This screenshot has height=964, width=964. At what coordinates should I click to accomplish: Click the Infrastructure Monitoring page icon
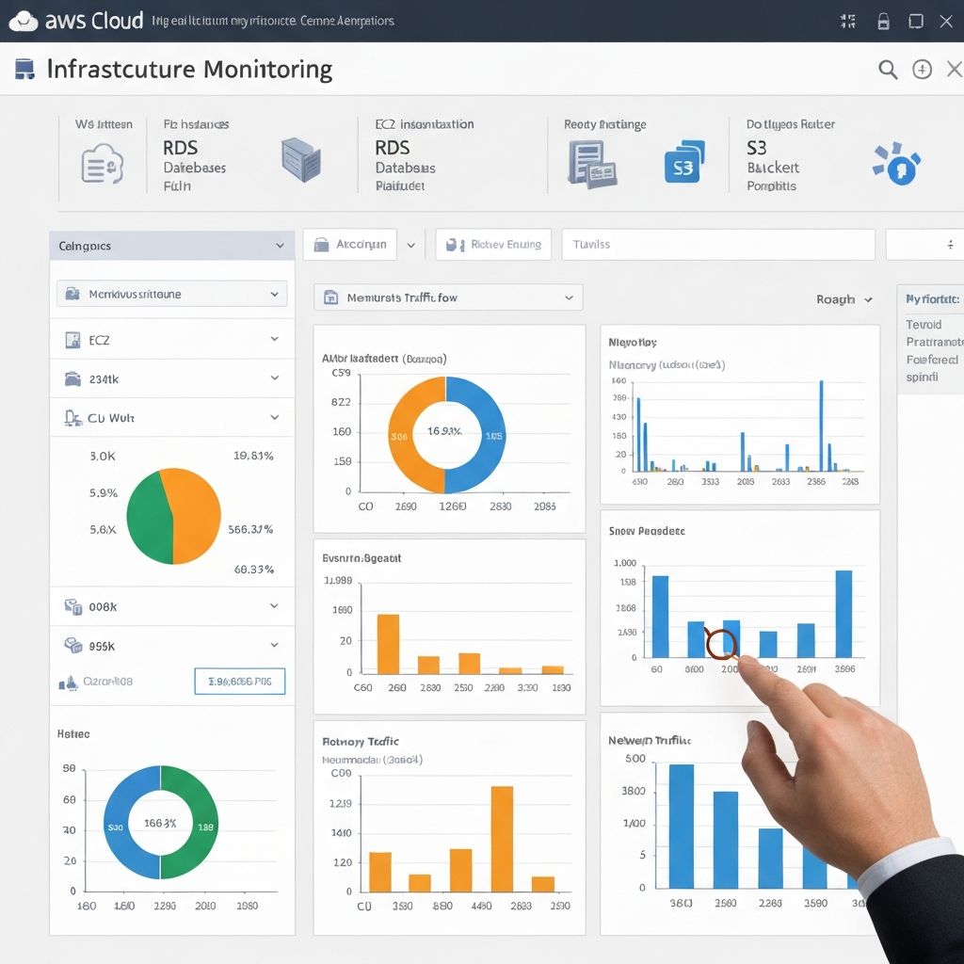tap(25, 69)
